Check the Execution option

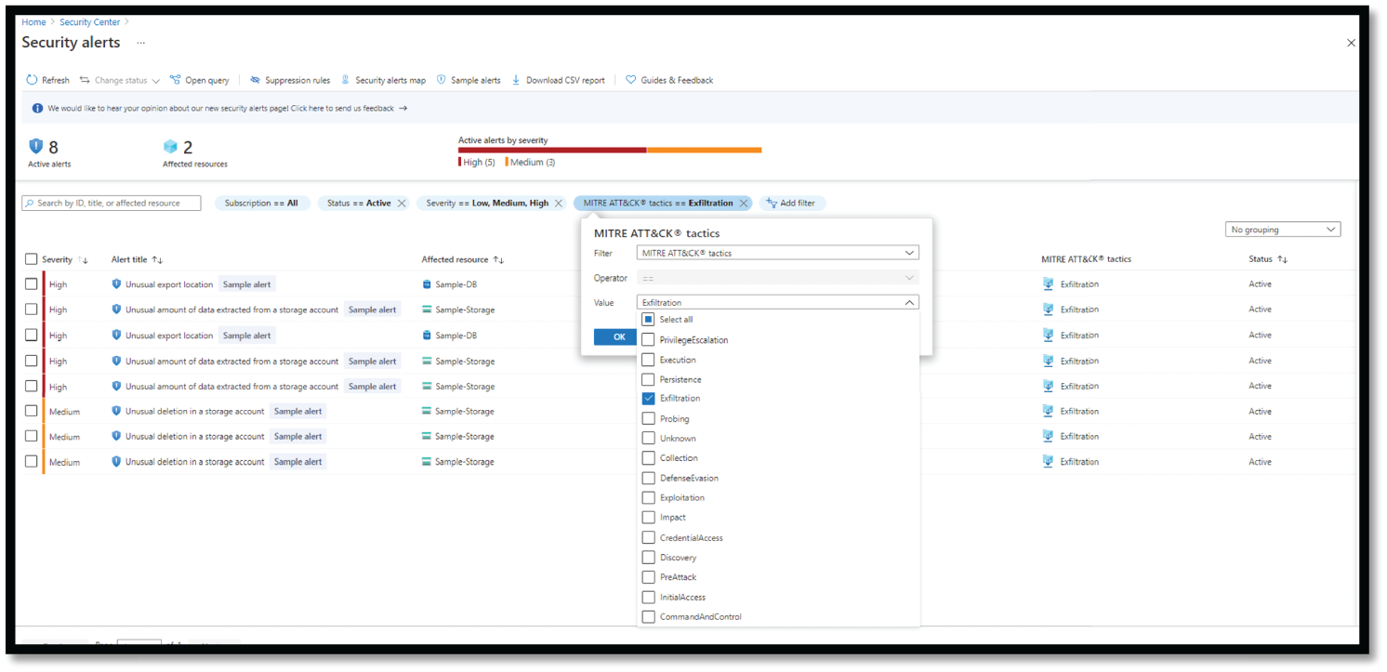point(648,360)
